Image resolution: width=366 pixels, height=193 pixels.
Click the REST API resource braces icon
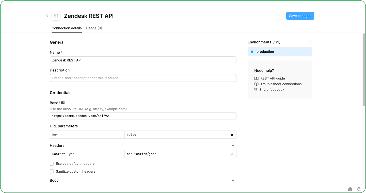(x=56, y=16)
